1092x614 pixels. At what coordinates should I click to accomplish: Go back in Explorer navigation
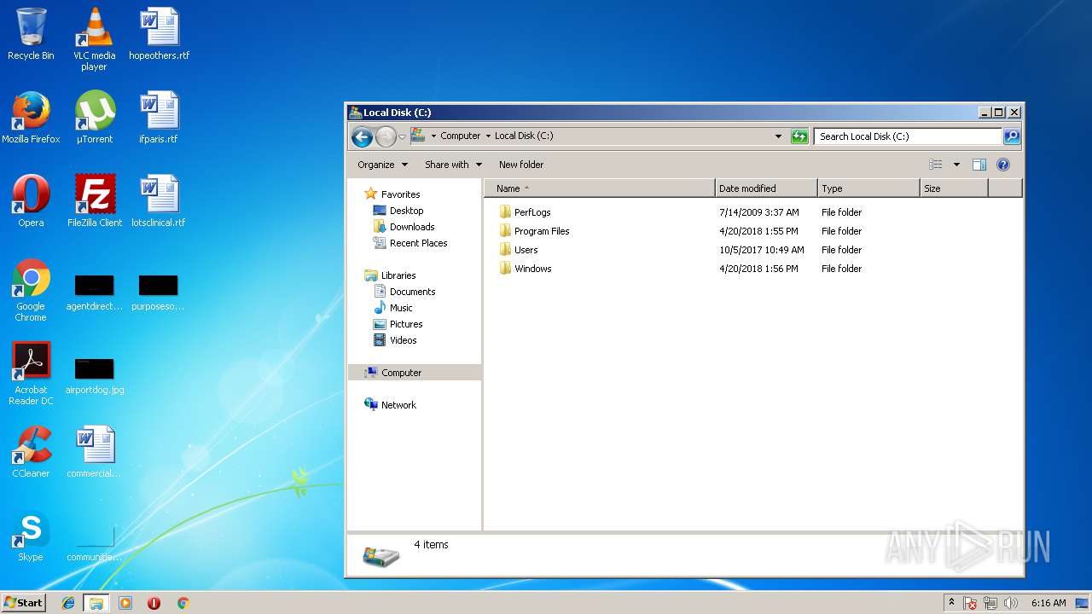coord(362,136)
